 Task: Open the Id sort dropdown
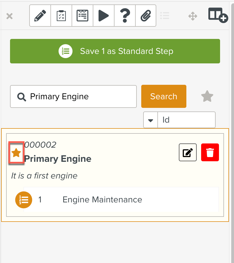pos(186,120)
